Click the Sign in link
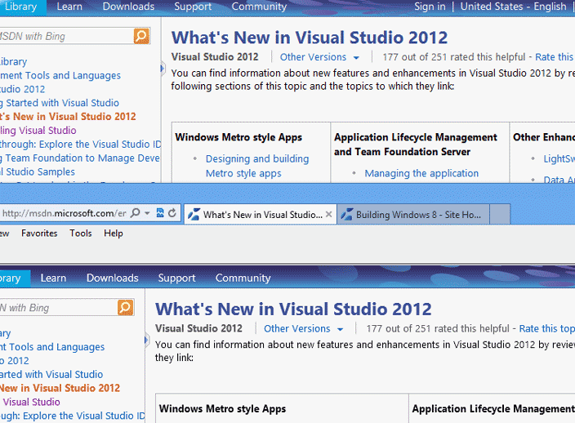This screenshot has width=575, height=423. (430, 7)
